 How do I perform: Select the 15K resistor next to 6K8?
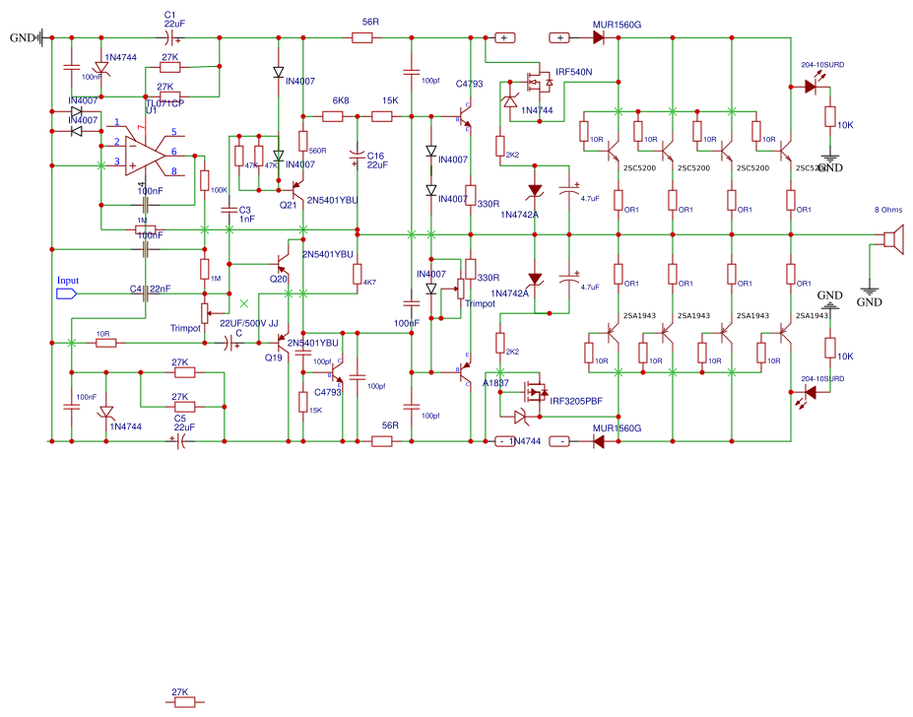coord(382,116)
